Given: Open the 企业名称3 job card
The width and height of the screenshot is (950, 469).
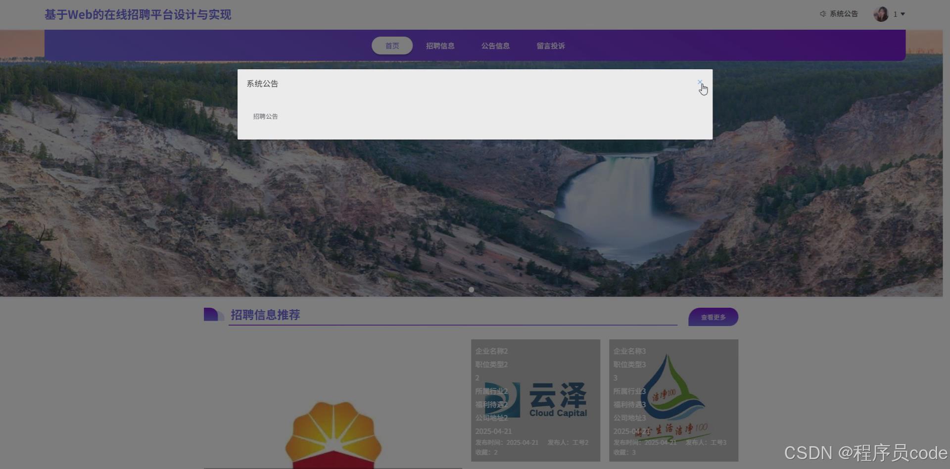Looking at the screenshot, I should pos(673,401).
